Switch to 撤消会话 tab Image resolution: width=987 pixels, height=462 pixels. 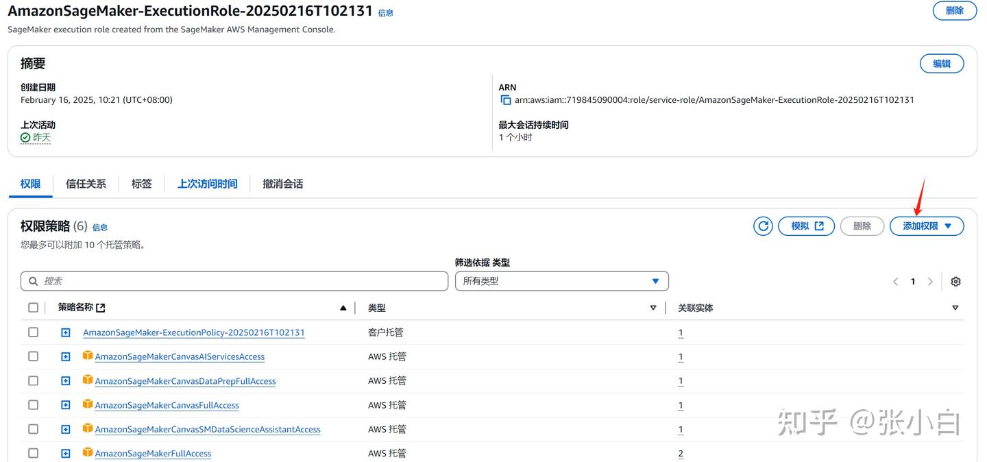click(283, 184)
